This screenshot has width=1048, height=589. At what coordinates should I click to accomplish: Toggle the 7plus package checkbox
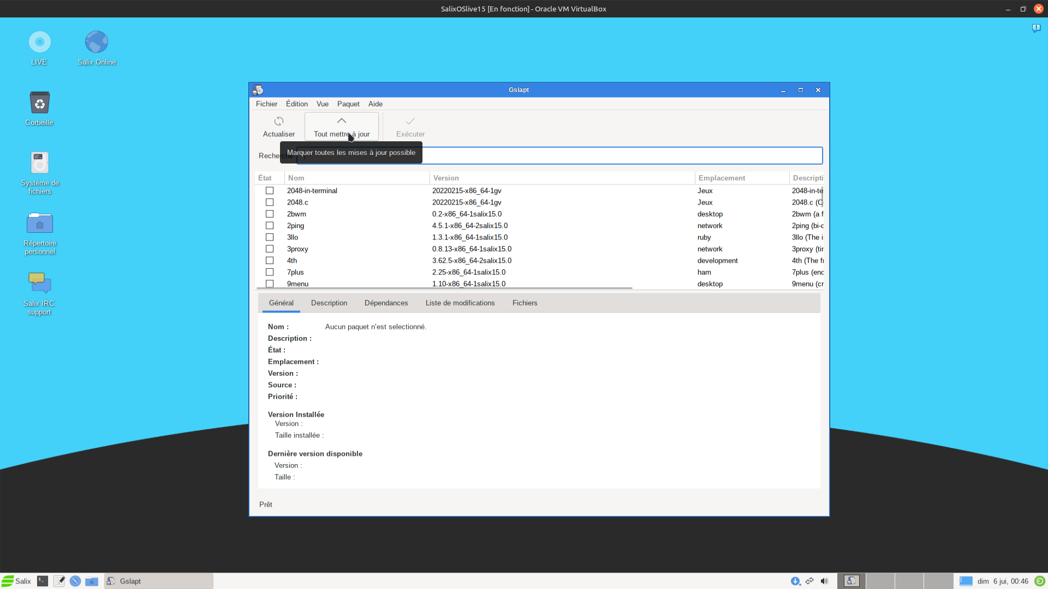270,272
